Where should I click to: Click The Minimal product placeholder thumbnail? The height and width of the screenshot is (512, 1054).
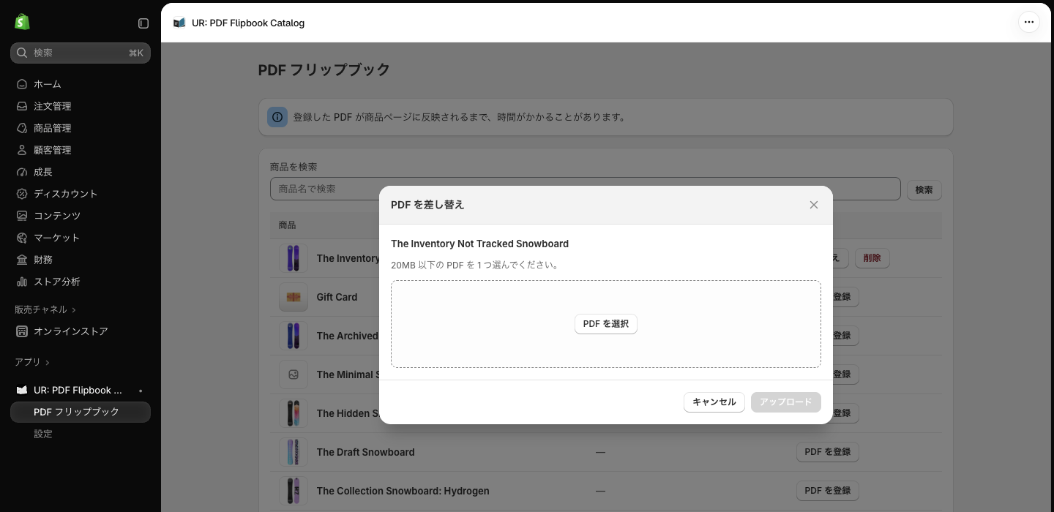[294, 374]
